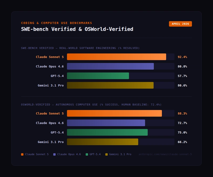This screenshot has height=177, width=213.
Task: Select the Claude Opus 4.6 bar in SWE-bench section
Action: tap(110, 66)
